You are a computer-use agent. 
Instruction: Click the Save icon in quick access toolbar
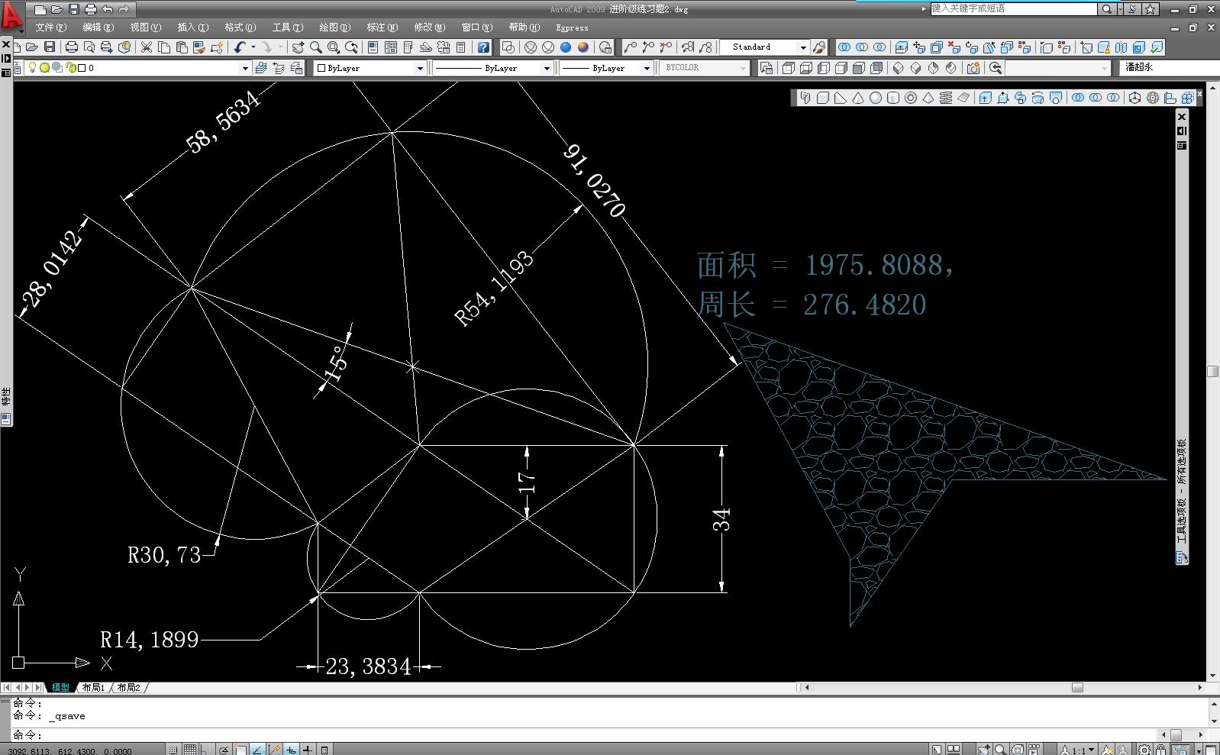(74, 9)
